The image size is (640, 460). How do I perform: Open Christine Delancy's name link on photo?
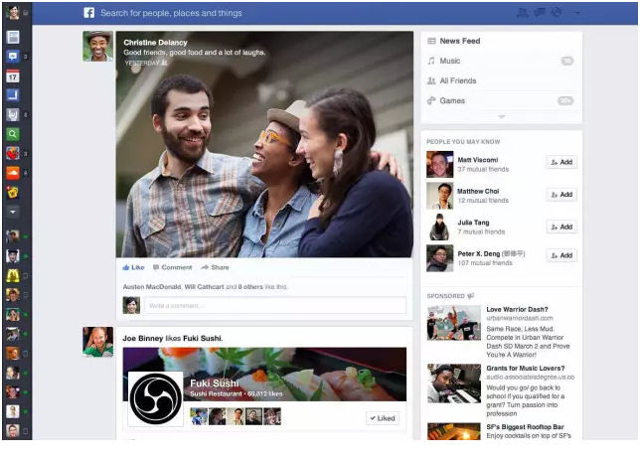tap(155, 43)
